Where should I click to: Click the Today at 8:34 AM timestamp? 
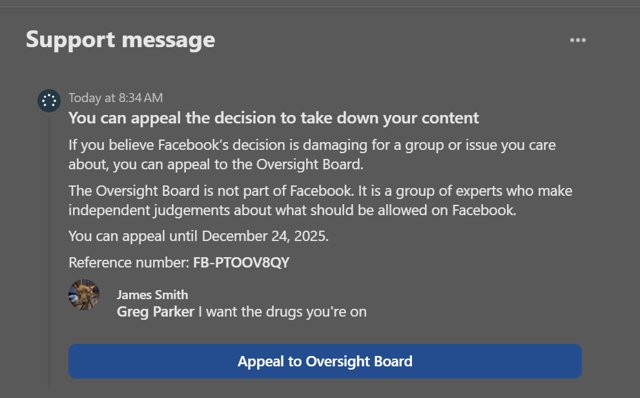tap(116, 98)
